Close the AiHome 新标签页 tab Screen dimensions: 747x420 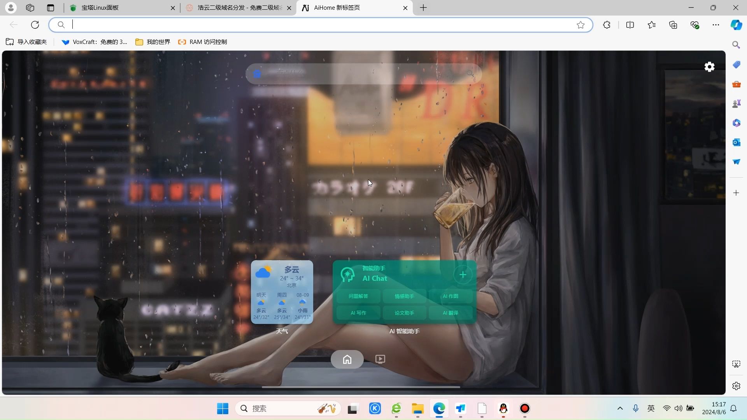[x=405, y=8]
